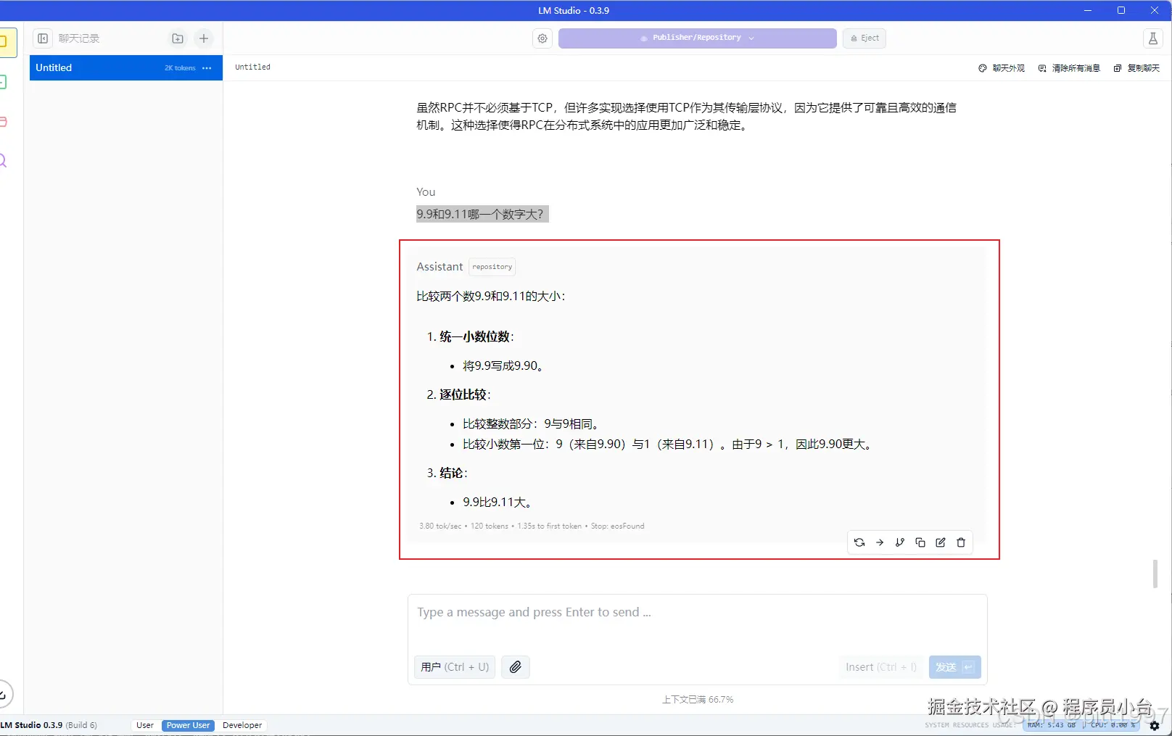Open the experimental features flask icon
The height and width of the screenshot is (736, 1172).
(1153, 38)
